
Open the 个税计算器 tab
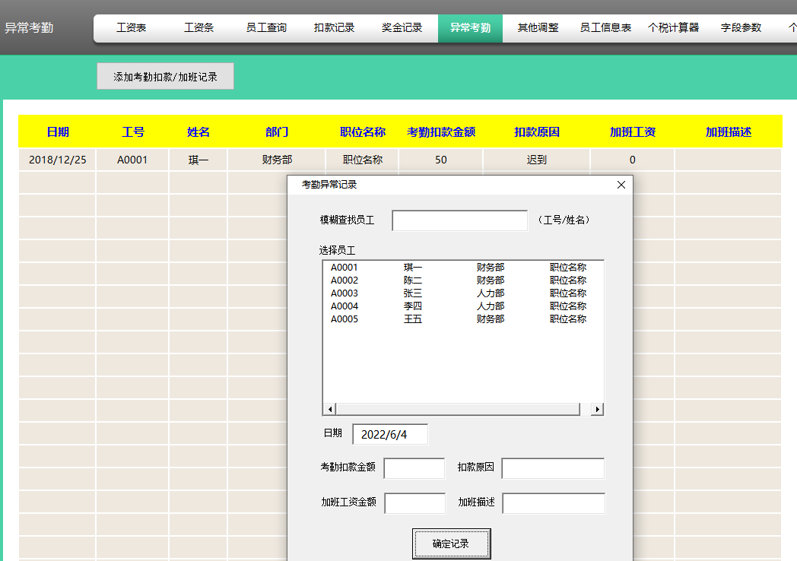[x=673, y=27]
